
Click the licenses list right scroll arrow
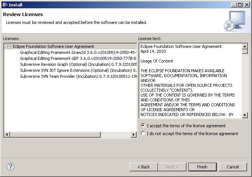coord(133,134)
